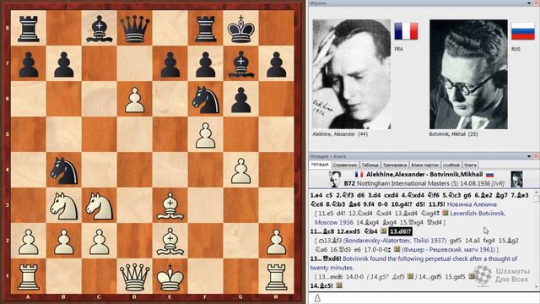
Task: Select the black knight on b4
Action: 64,171
